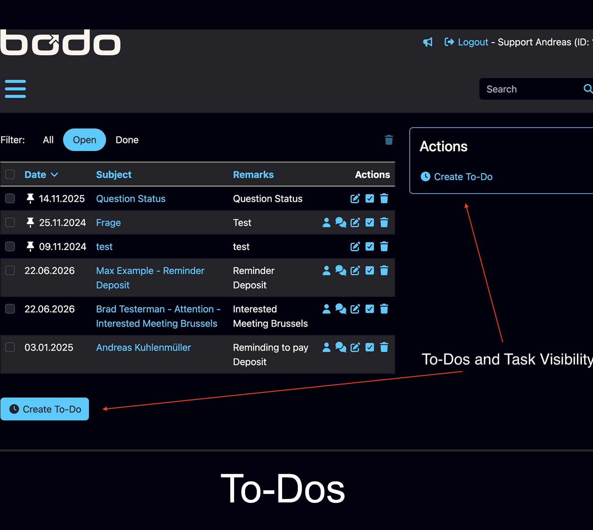Click the bulk delete trash icon above table

pyautogui.click(x=389, y=140)
